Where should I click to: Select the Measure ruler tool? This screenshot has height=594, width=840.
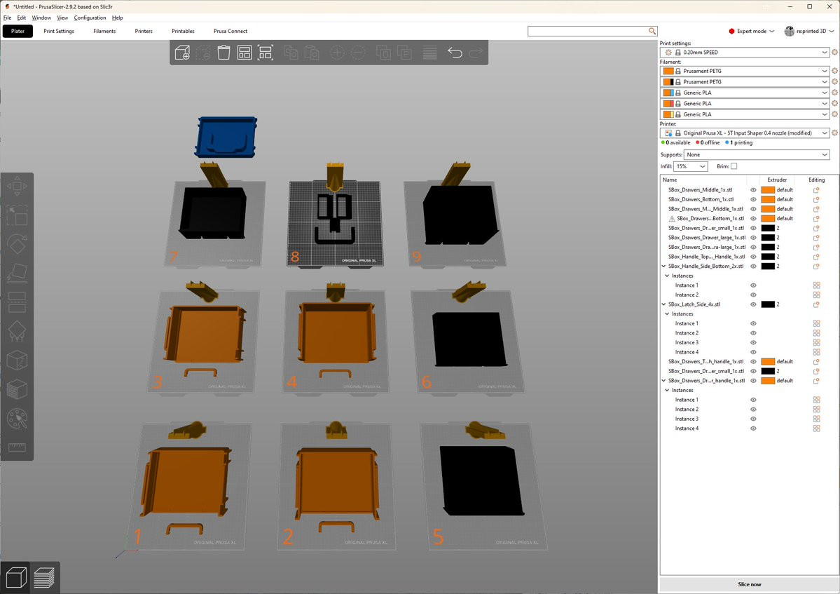pyautogui.click(x=17, y=447)
